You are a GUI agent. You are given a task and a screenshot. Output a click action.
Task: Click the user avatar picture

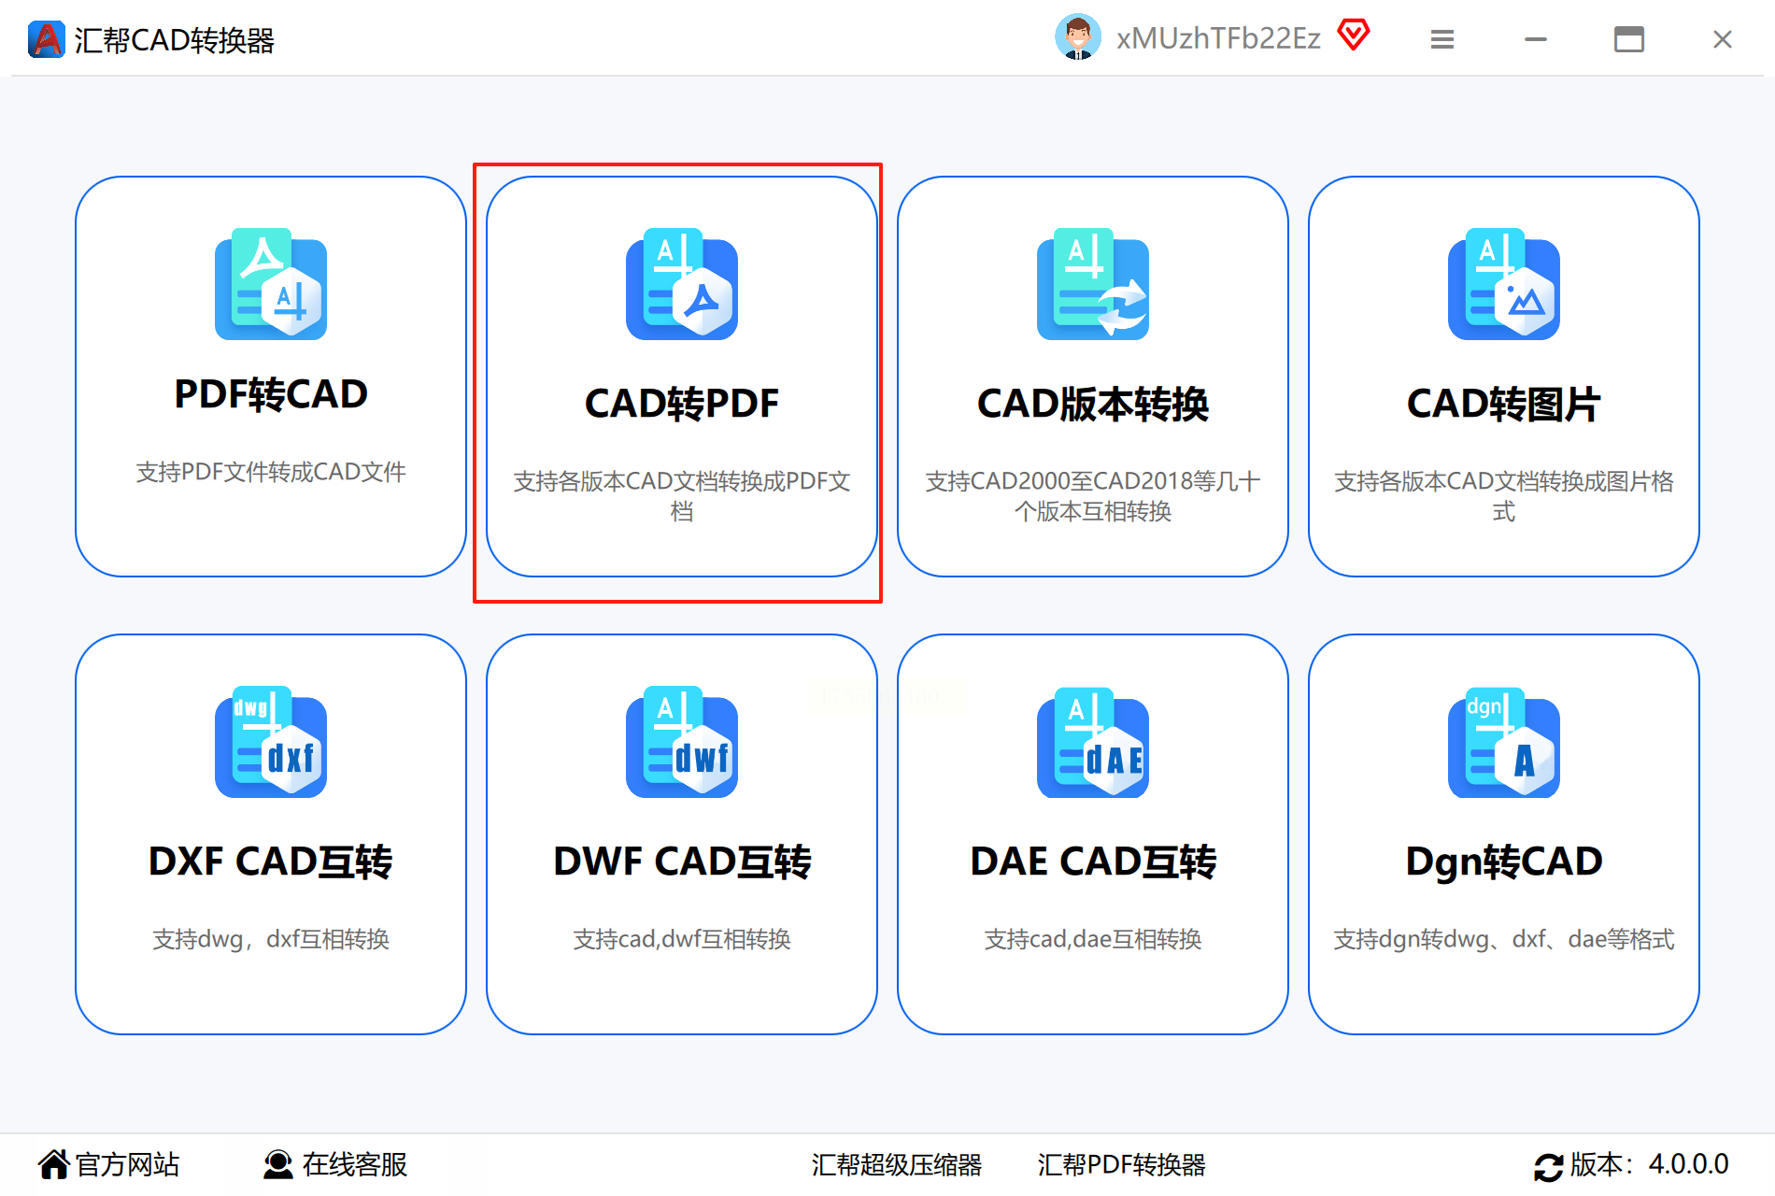[1078, 37]
